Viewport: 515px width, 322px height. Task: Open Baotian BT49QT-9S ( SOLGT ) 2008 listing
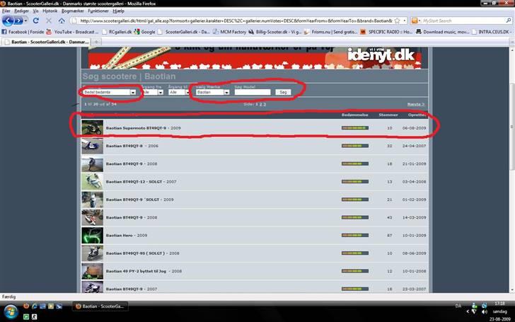pos(143,253)
